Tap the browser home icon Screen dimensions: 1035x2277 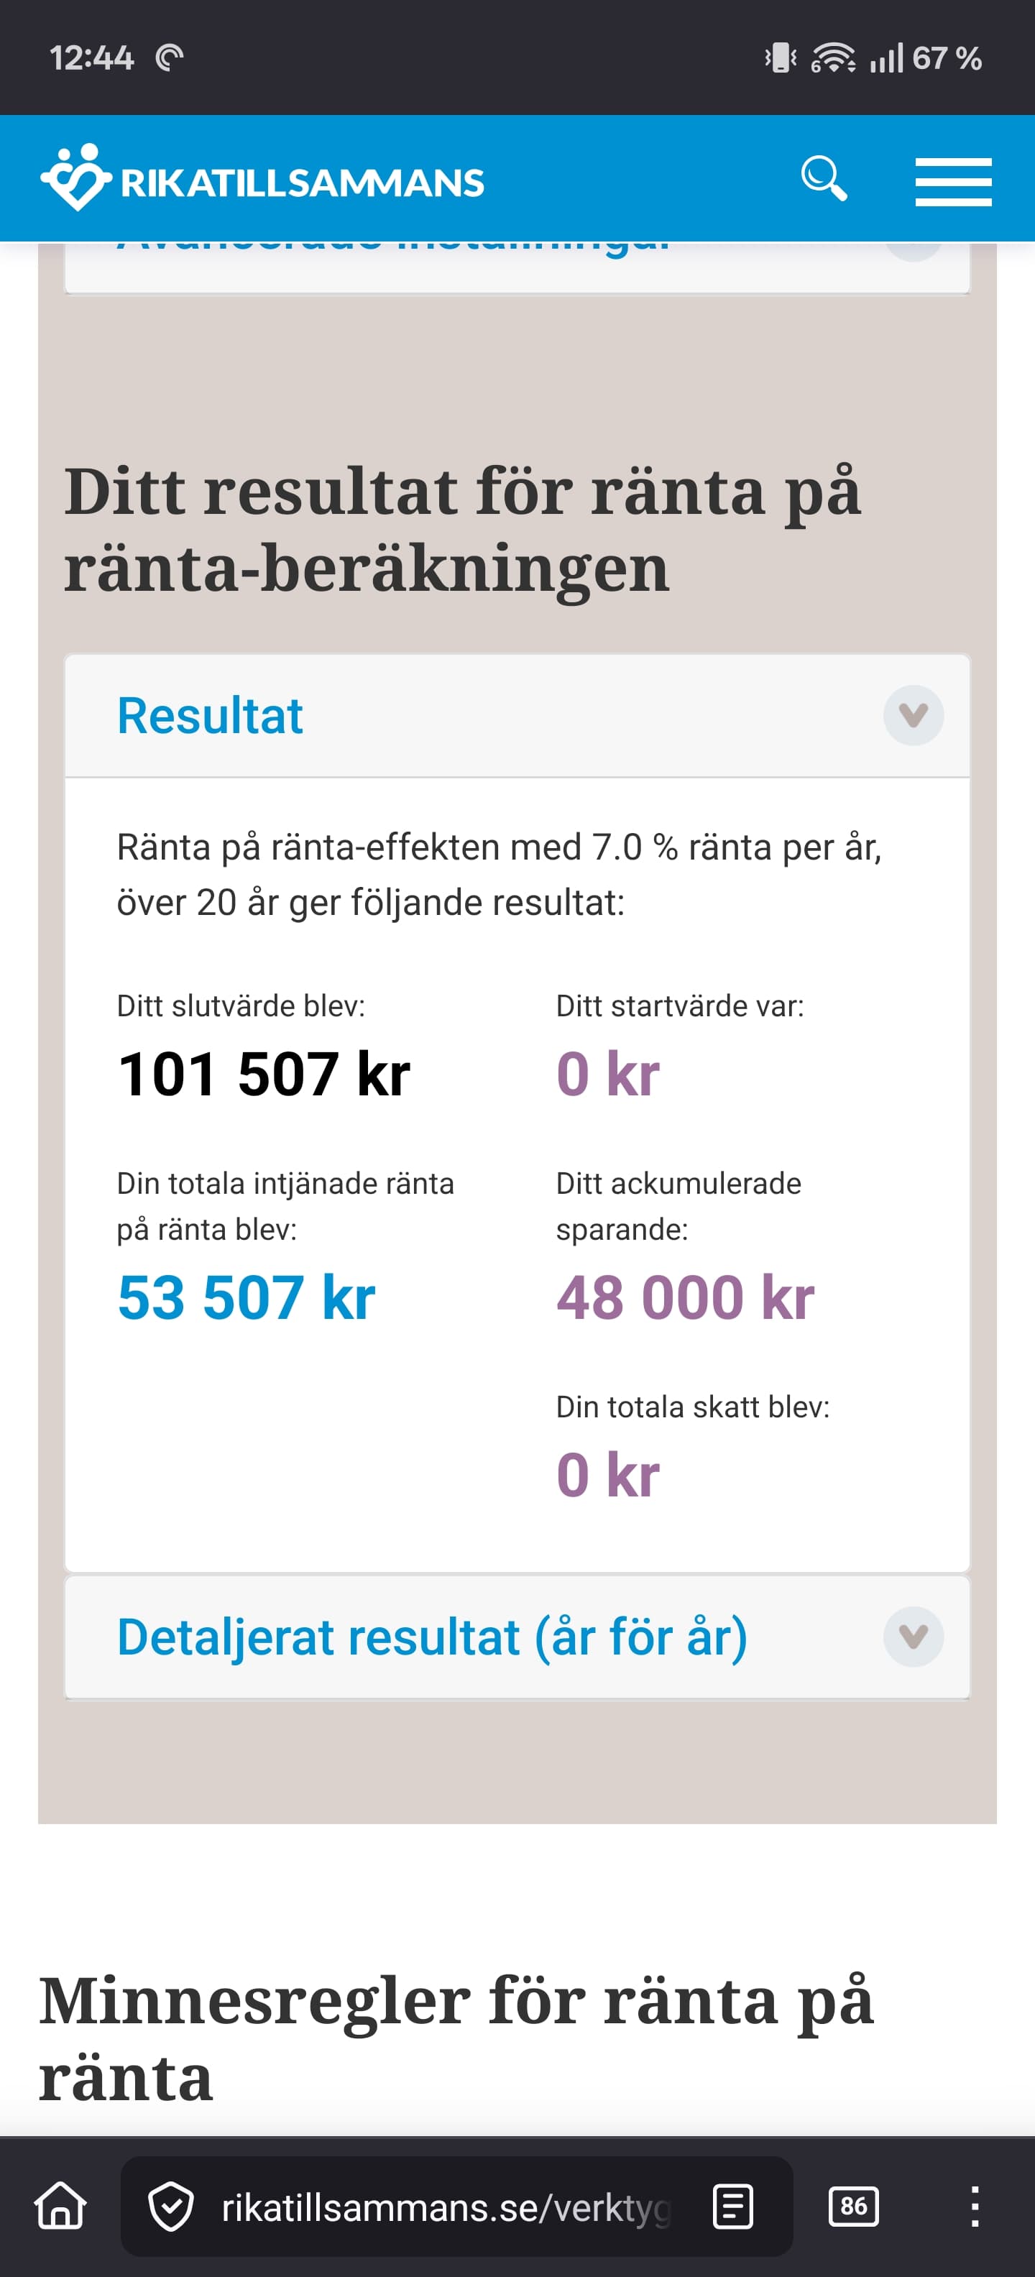pos(61,2207)
